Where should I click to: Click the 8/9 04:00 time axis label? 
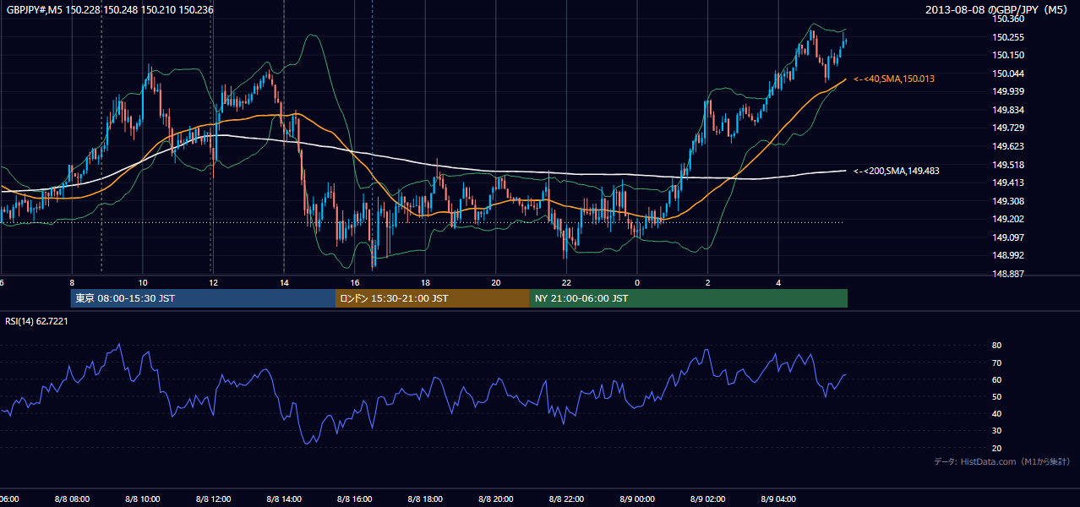[777, 499]
